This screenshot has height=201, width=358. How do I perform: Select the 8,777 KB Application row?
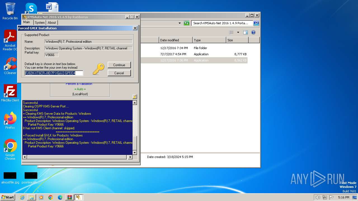(194, 54)
